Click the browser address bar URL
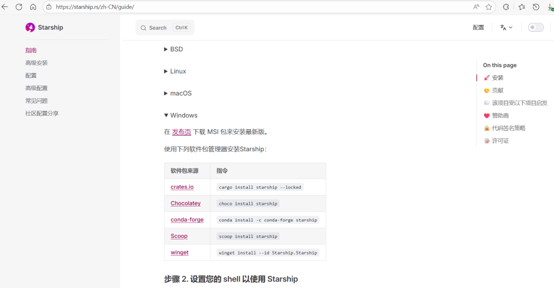The width and height of the screenshot is (554, 288). coord(95,6)
